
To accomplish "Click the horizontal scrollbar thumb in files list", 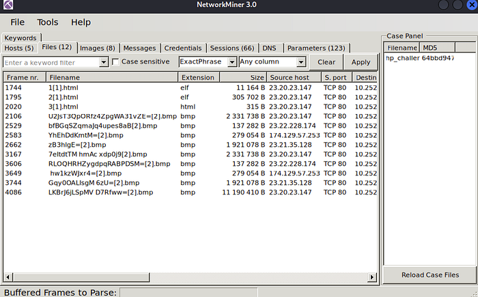I will (x=81, y=277).
